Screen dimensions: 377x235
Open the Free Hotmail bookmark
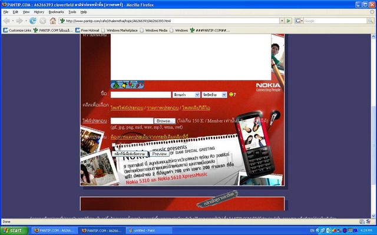tap(87, 30)
